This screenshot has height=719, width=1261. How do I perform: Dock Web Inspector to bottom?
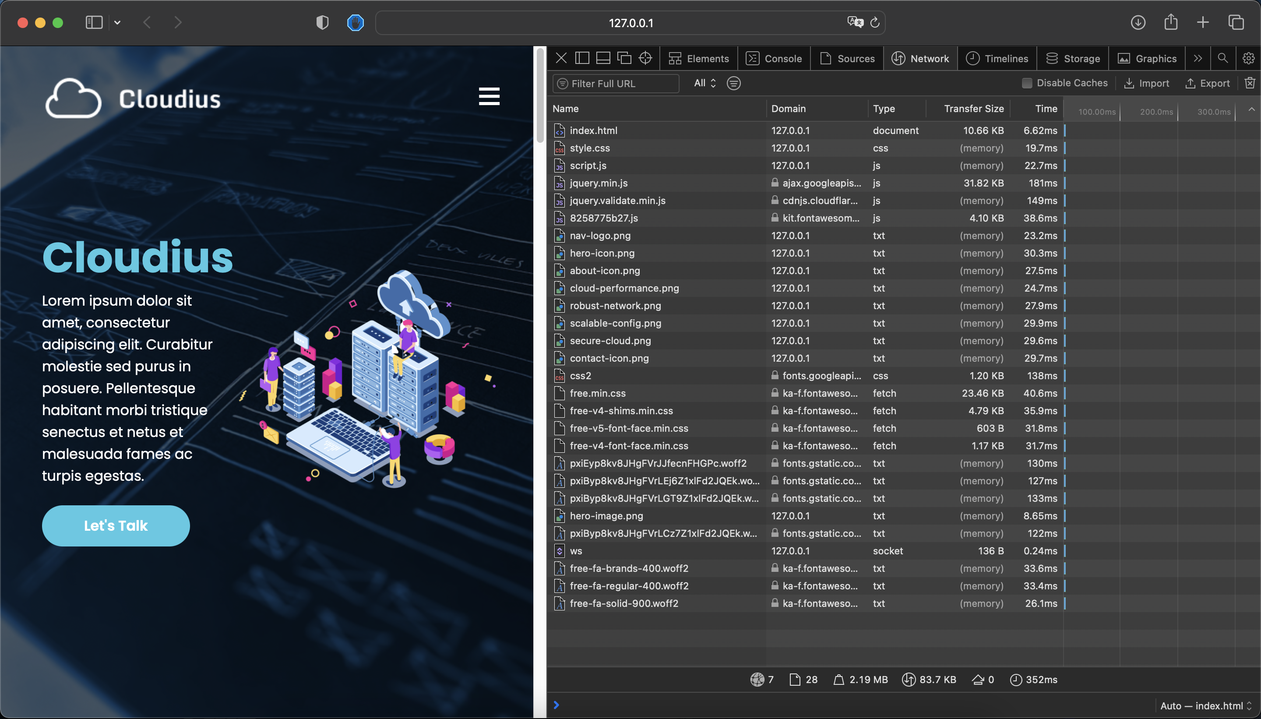[x=603, y=58]
